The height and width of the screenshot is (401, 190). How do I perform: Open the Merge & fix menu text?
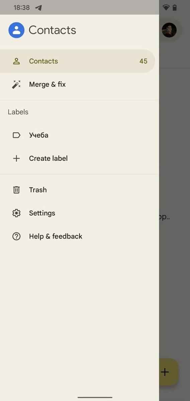[x=47, y=85]
